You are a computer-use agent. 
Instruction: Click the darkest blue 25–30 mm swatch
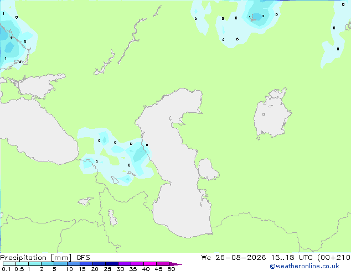(112, 264)
